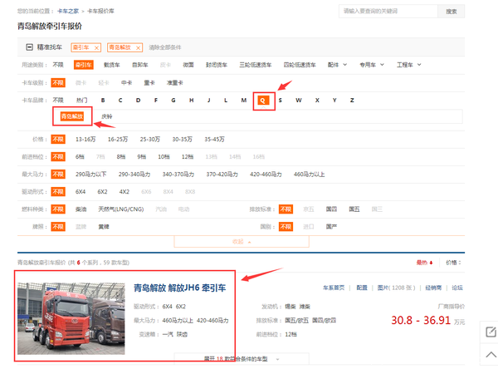Select 国五 emission standard
This screenshot has height=369, width=498.
(x=354, y=209)
